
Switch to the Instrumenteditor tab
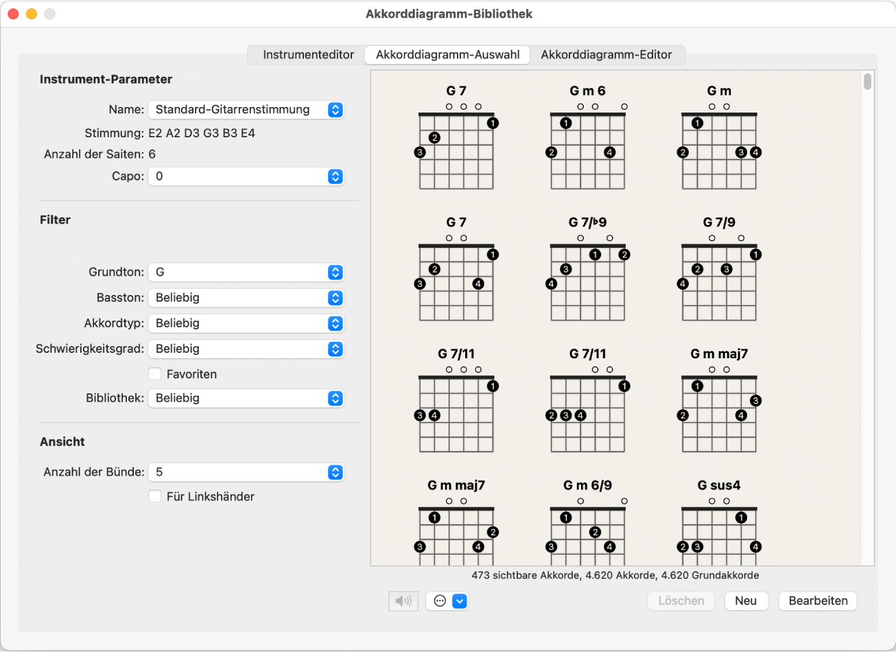click(308, 55)
